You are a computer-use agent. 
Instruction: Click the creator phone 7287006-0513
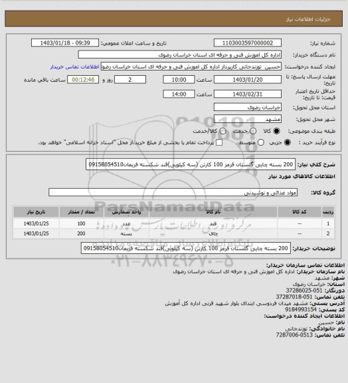294,335
